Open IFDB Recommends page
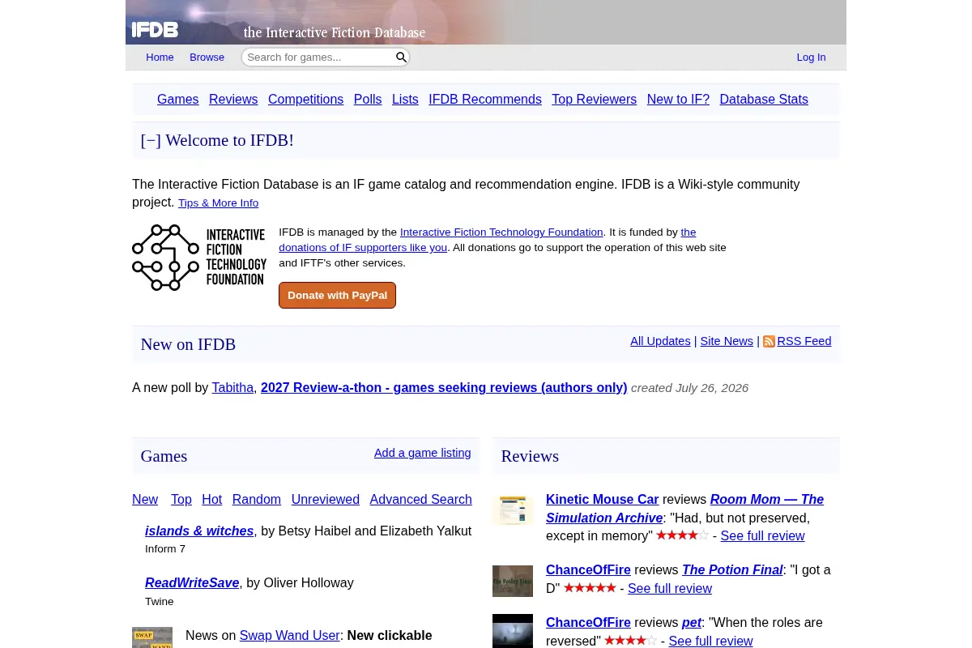The image size is (972, 648). [x=485, y=100]
